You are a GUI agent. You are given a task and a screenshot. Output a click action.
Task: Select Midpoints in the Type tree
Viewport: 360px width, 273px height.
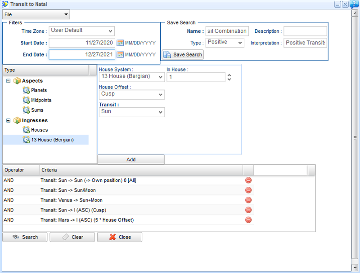41,100
